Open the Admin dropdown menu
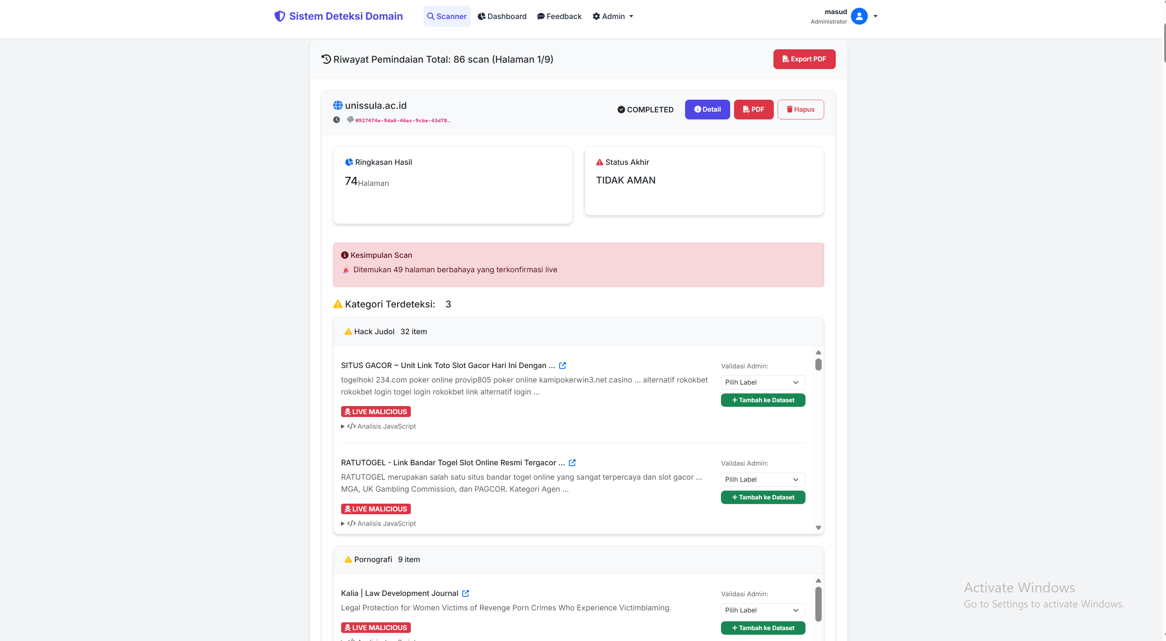This screenshot has height=641, width=1166. coord(613,16)
